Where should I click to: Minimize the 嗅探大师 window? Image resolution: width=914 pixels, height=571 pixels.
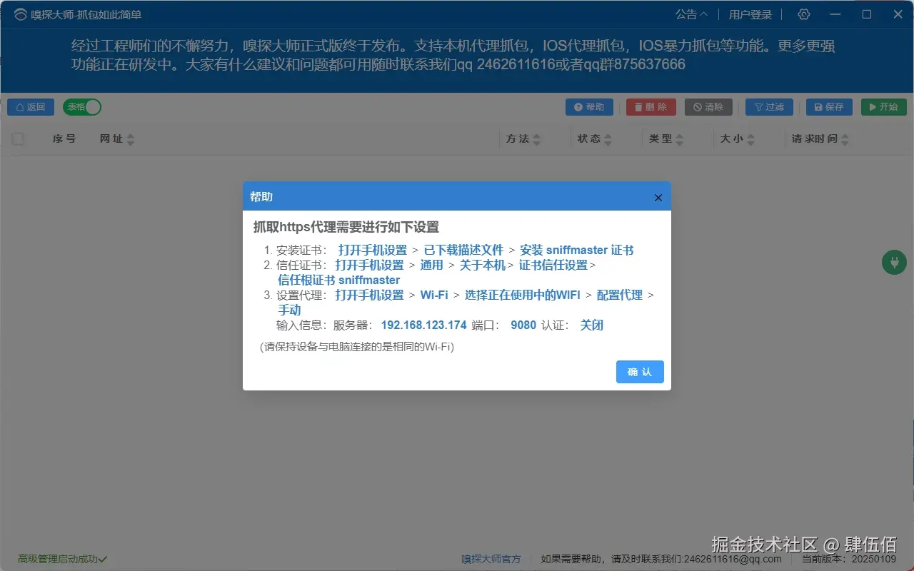[x=835, y=14]
